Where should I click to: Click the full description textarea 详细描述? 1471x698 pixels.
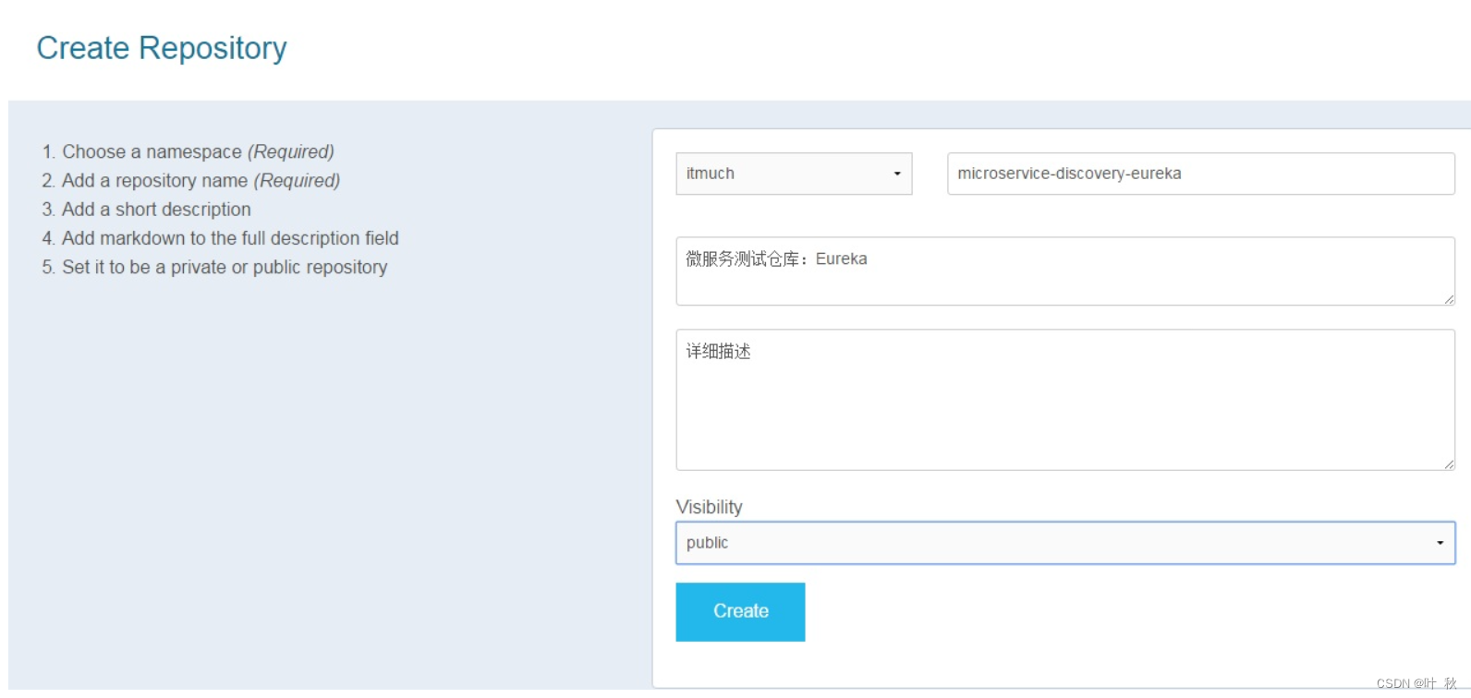pos(1065,400)
